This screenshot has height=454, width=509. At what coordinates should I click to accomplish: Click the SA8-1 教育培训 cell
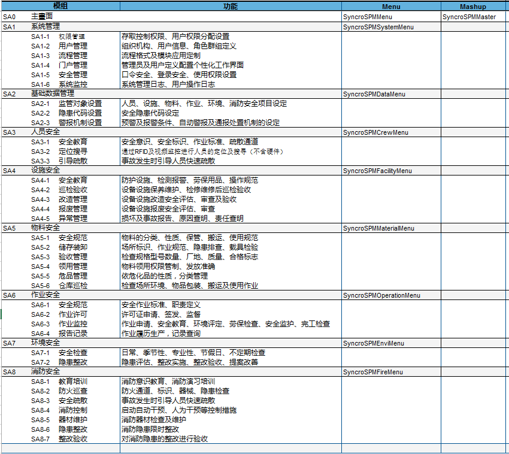60,382
